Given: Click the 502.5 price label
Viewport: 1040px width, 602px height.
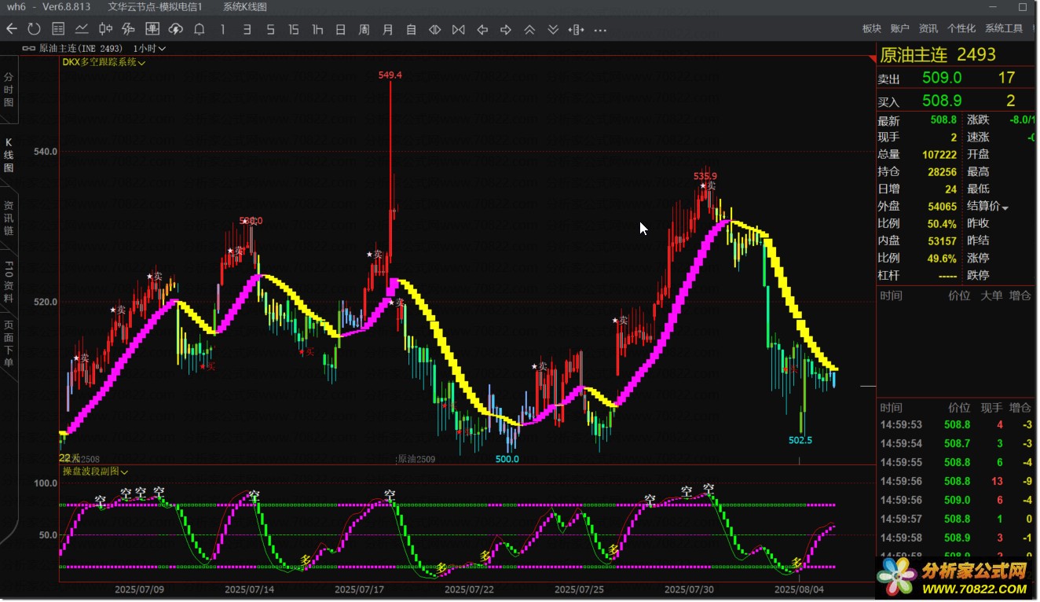Looking at the screenshot, I should tap(800, 440).
